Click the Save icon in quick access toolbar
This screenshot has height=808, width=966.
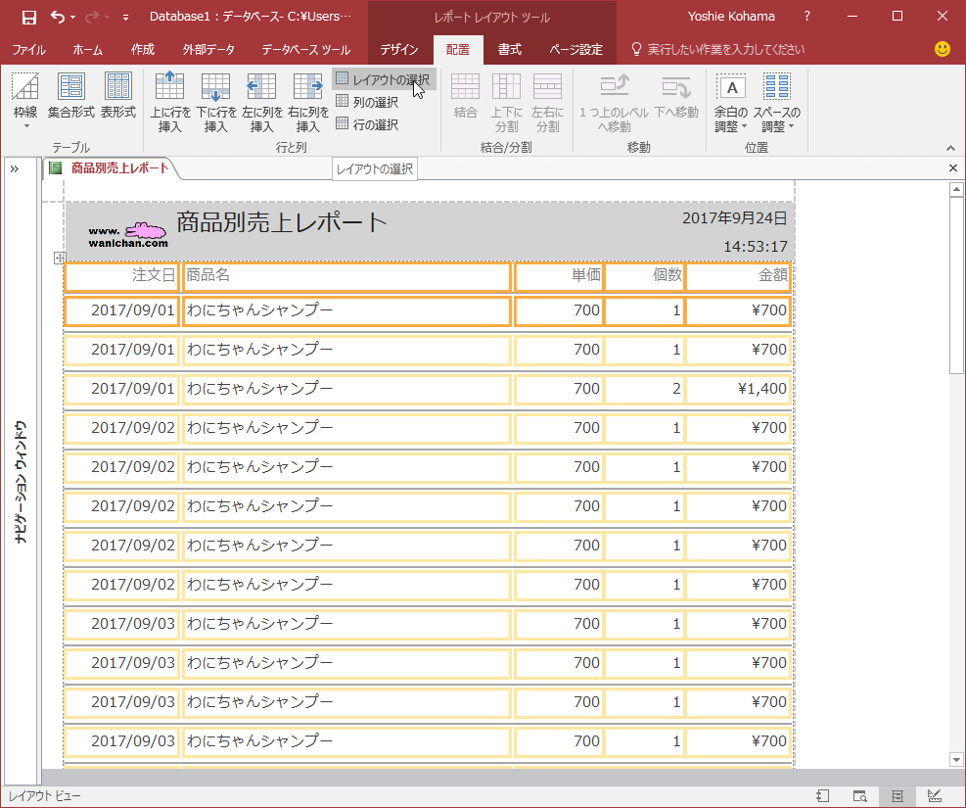coord(28,18)
